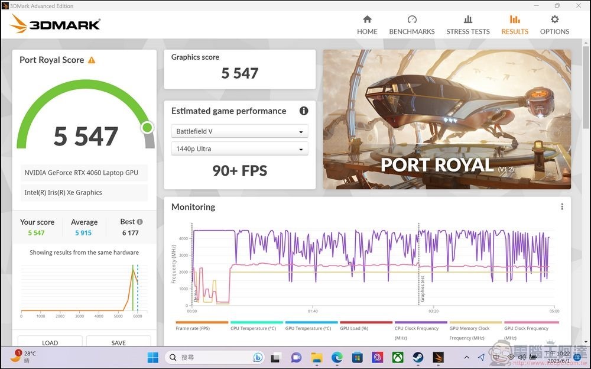Open Bing Chat icon in search box

[258, 357]
